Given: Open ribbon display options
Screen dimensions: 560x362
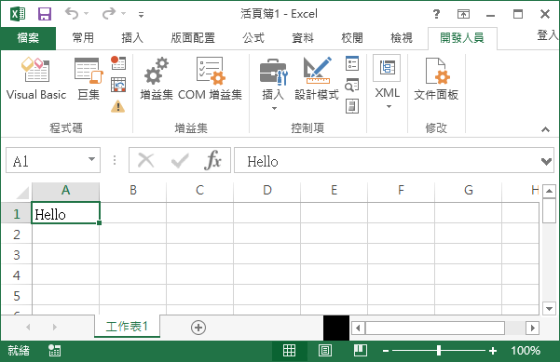Looking at the screenshot, I should (463, 14).
